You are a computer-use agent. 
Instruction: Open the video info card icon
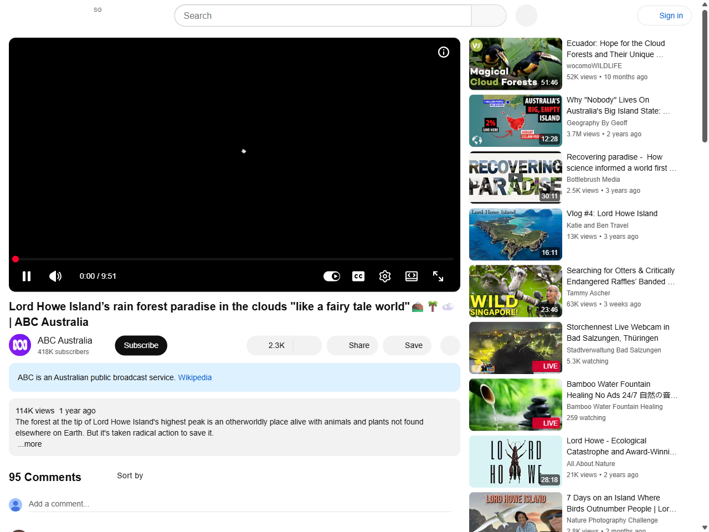(x=444, y=52)
